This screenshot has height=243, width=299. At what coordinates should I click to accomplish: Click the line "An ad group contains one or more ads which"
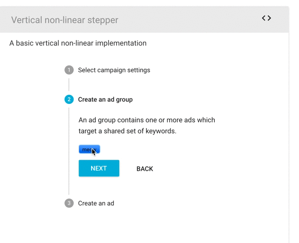tap(147, 120)
